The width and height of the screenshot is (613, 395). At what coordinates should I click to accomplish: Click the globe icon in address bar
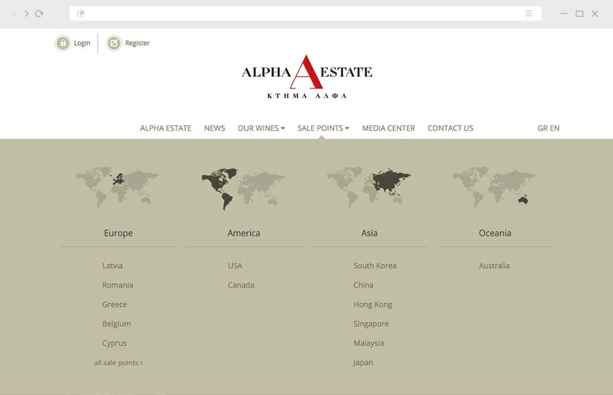81,14
